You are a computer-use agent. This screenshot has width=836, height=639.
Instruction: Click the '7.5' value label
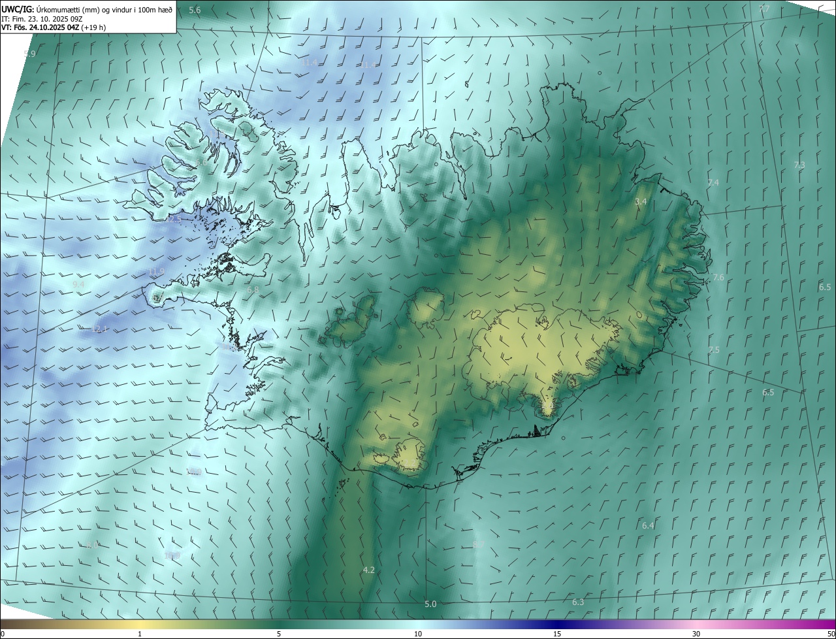pyautogui.click(x=714, y=350)
